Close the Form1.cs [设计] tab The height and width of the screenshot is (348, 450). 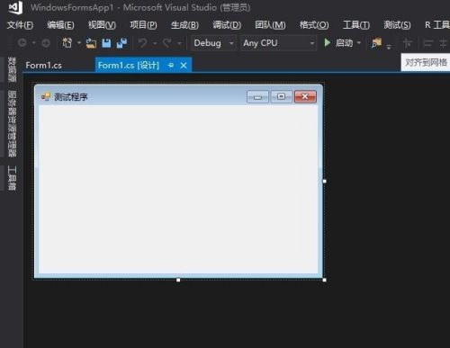click(184, 65)
